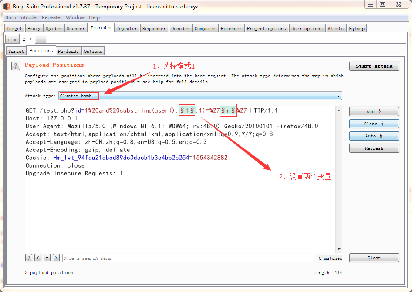
Task: Go to the next search match arrow
Action: [x=56, y=258]
